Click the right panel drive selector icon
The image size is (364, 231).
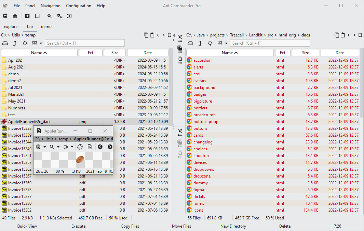pos(190,43)
